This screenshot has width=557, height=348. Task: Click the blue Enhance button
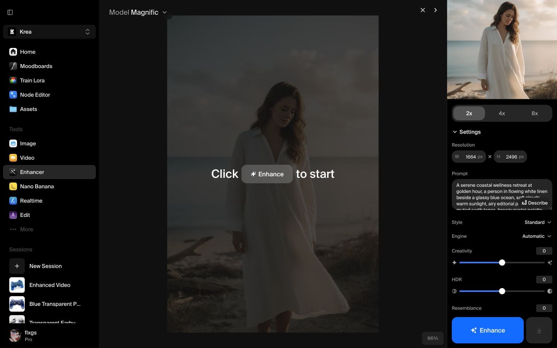click(x=488, y=330)
